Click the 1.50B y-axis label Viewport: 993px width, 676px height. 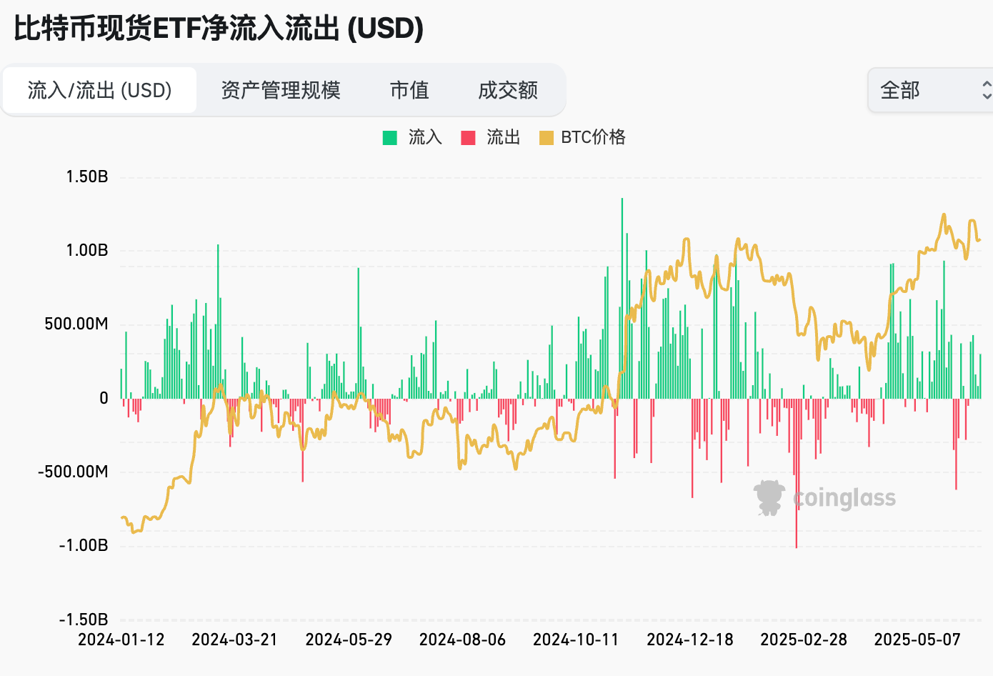(86, 176)
